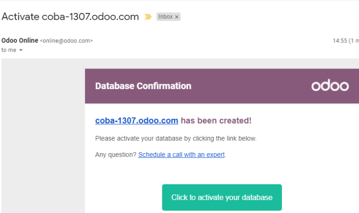Open 'Schedule a call with an expert' link
This screenshot has width=359, height=213.
pos(181,155)
